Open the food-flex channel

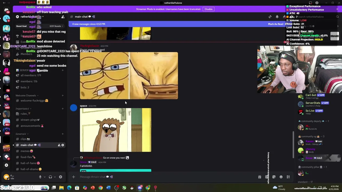[40, 157]
